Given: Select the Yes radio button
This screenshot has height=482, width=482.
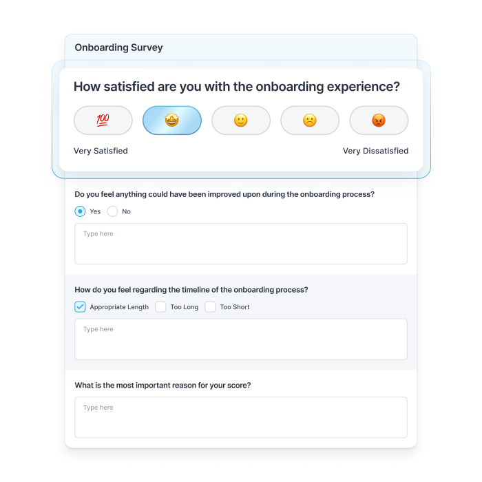Looking at the screenshot, I should 80,211.
